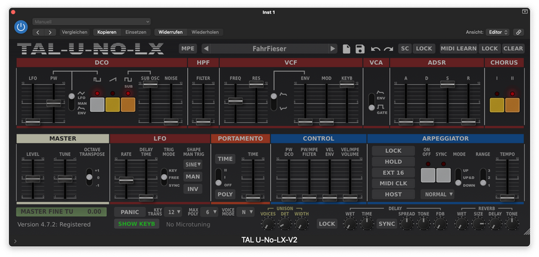Click the arpeggiator HOLD button

tap(393, 161)
